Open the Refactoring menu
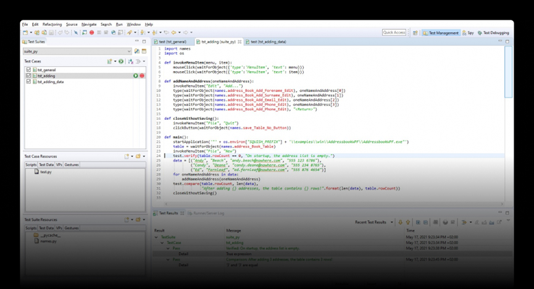 point(52,25)
